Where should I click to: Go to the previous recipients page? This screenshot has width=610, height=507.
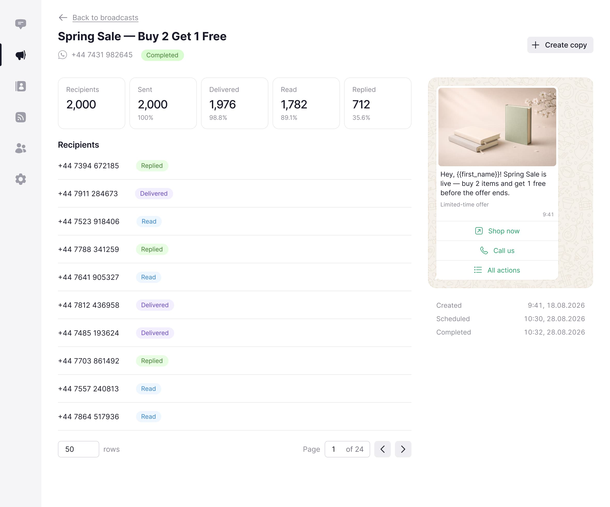click(x=382, y=449)
